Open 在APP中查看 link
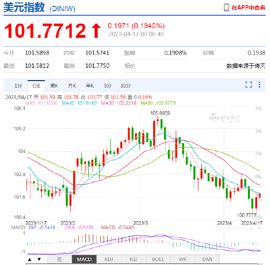Image resolution: width=270 pixels, height=265 pixels. click(x=248, y=7)
